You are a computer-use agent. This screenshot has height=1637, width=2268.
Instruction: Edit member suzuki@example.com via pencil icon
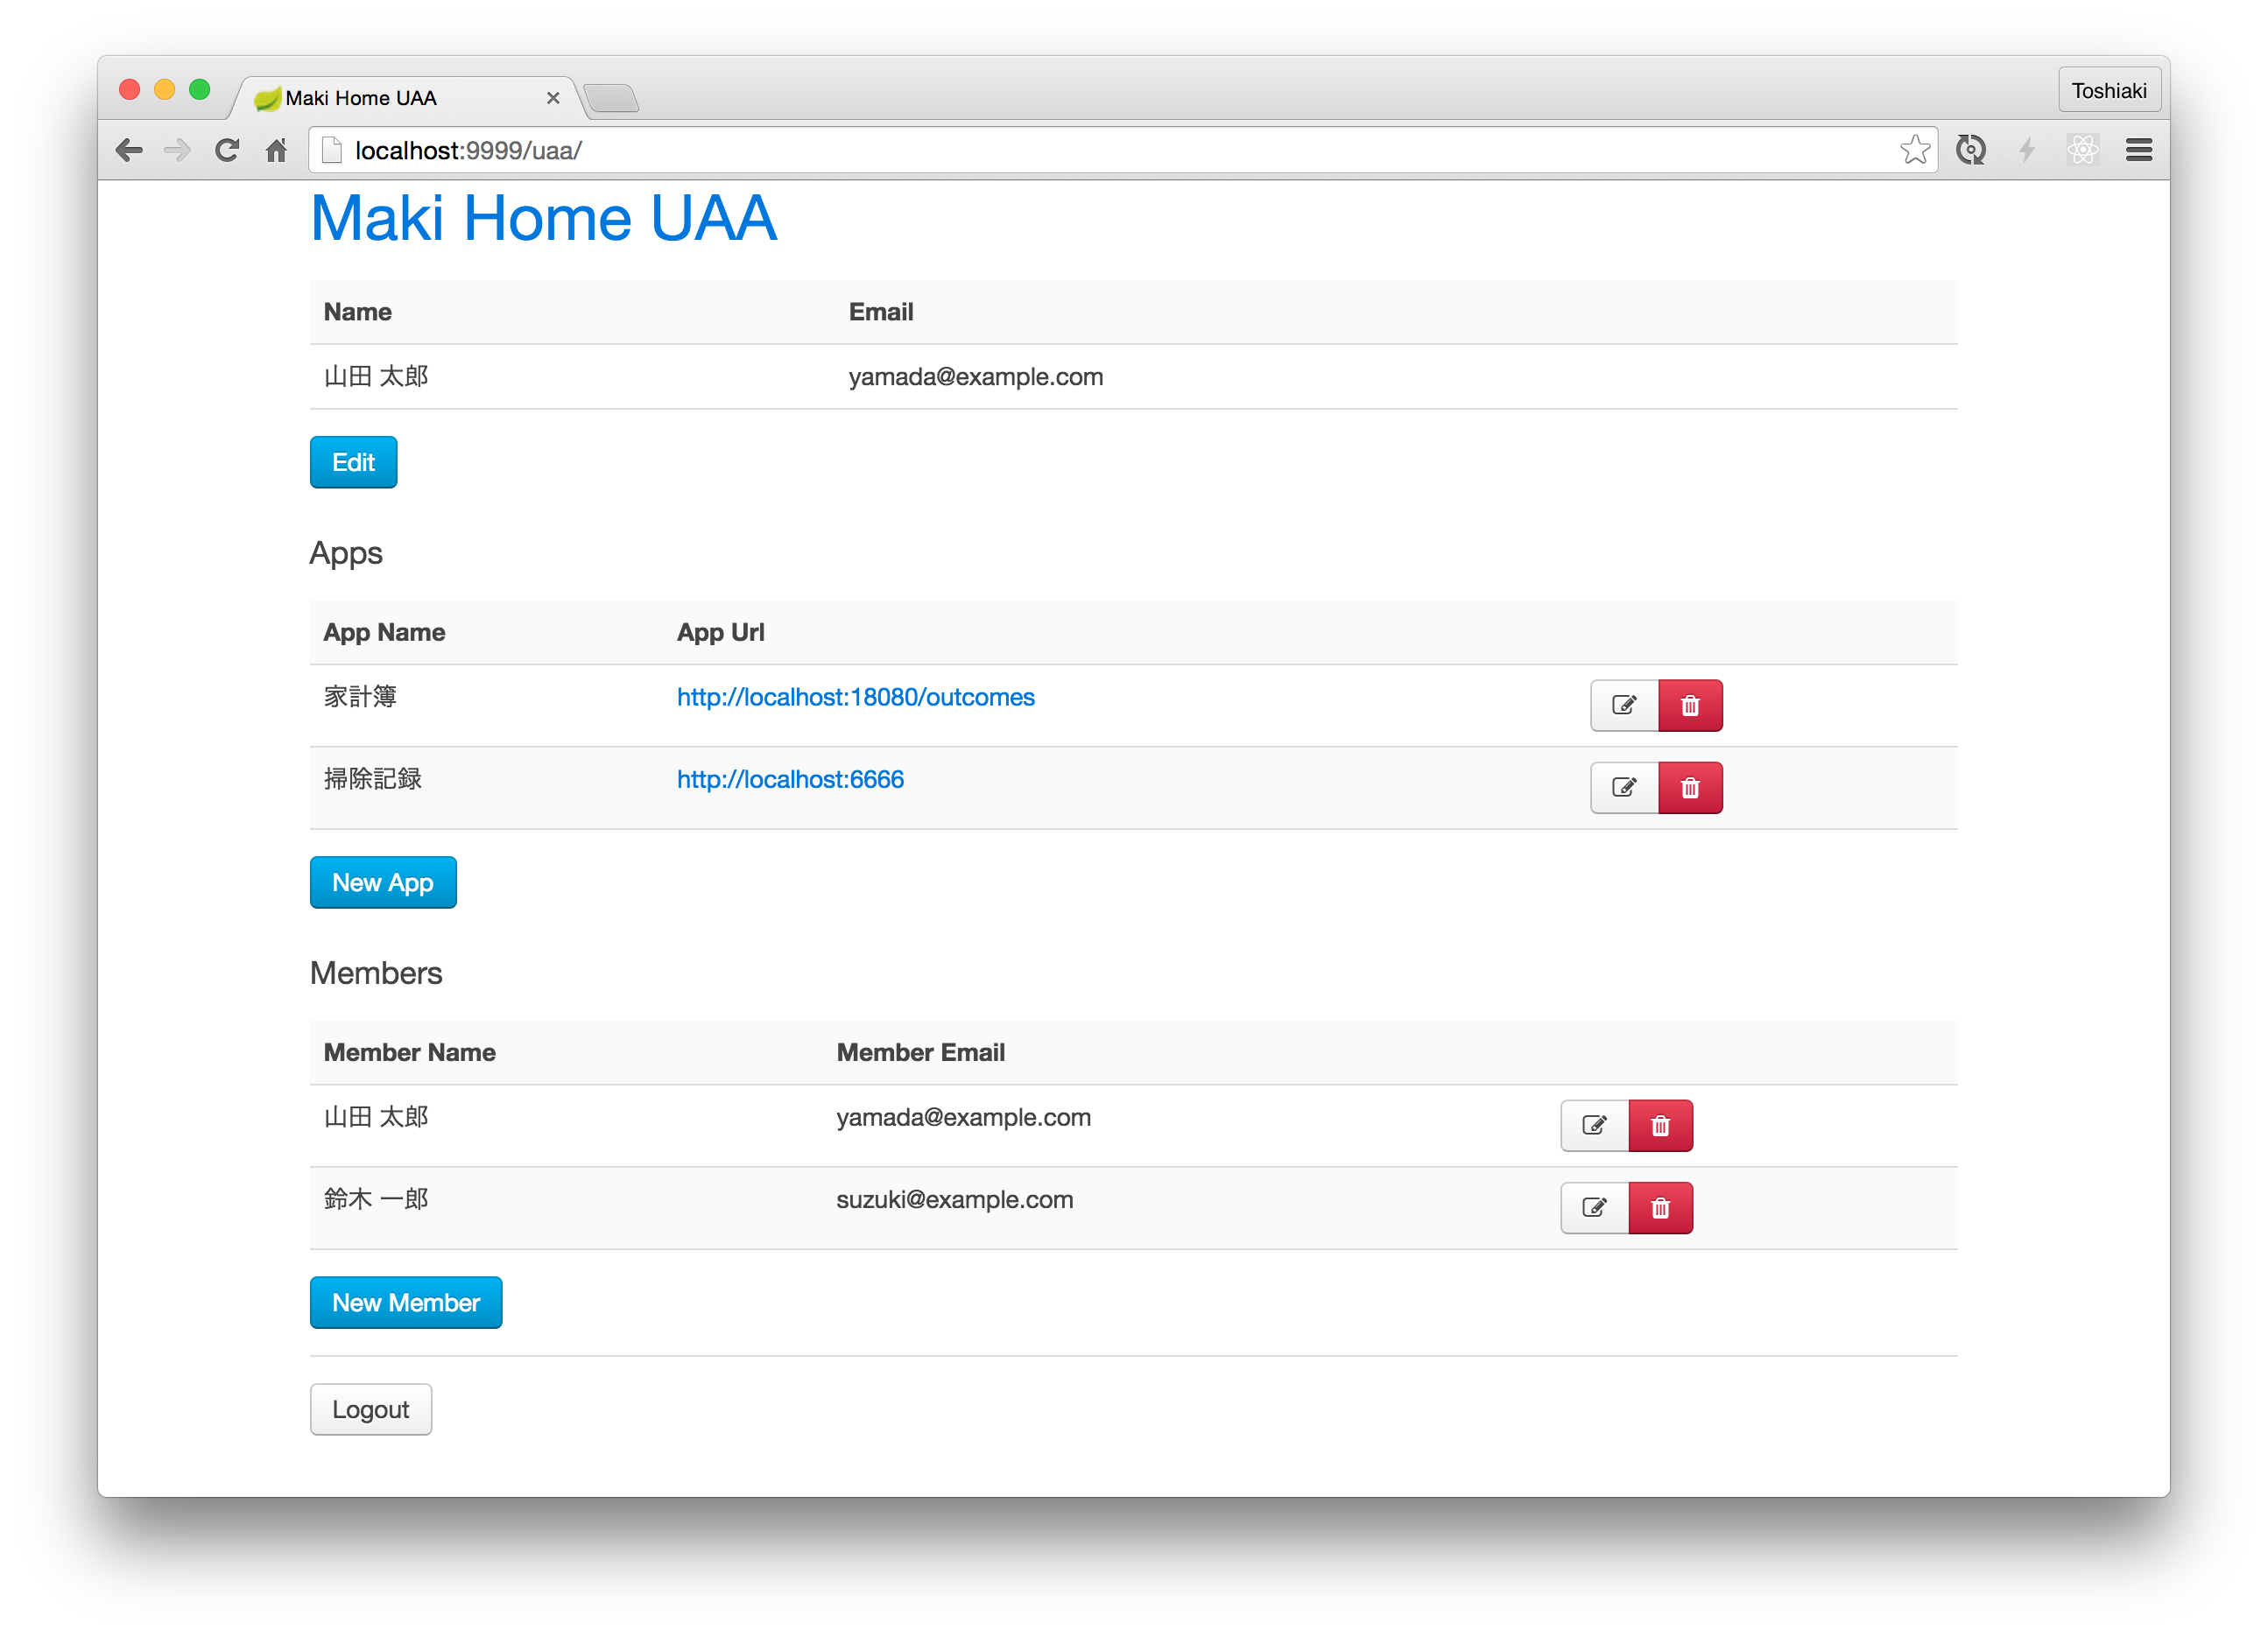pos(1594,1207)
